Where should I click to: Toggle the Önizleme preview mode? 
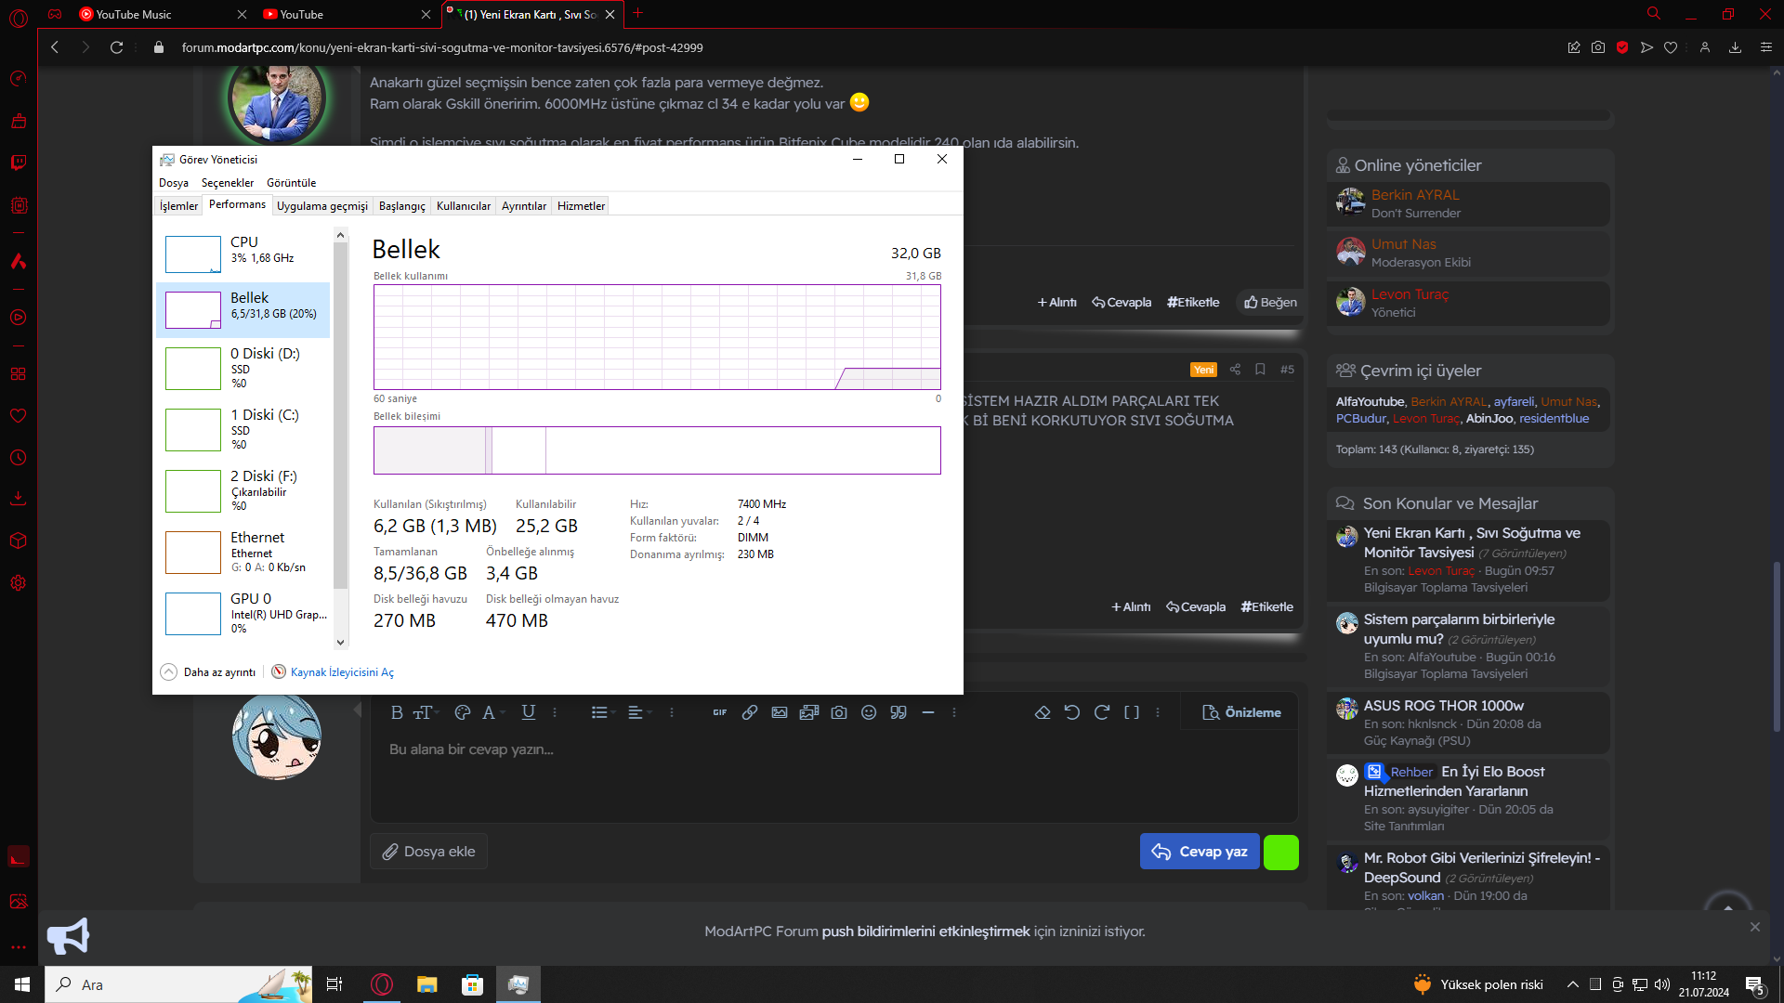click(x=1241, y=712)
